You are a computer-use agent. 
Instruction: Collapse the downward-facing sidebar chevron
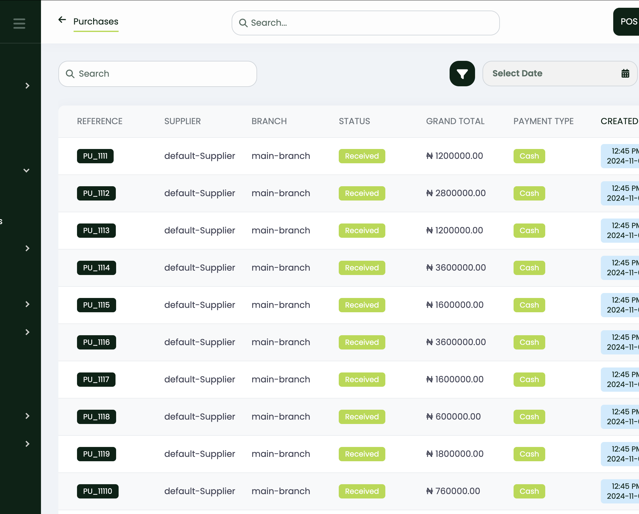tap(27, 170)
